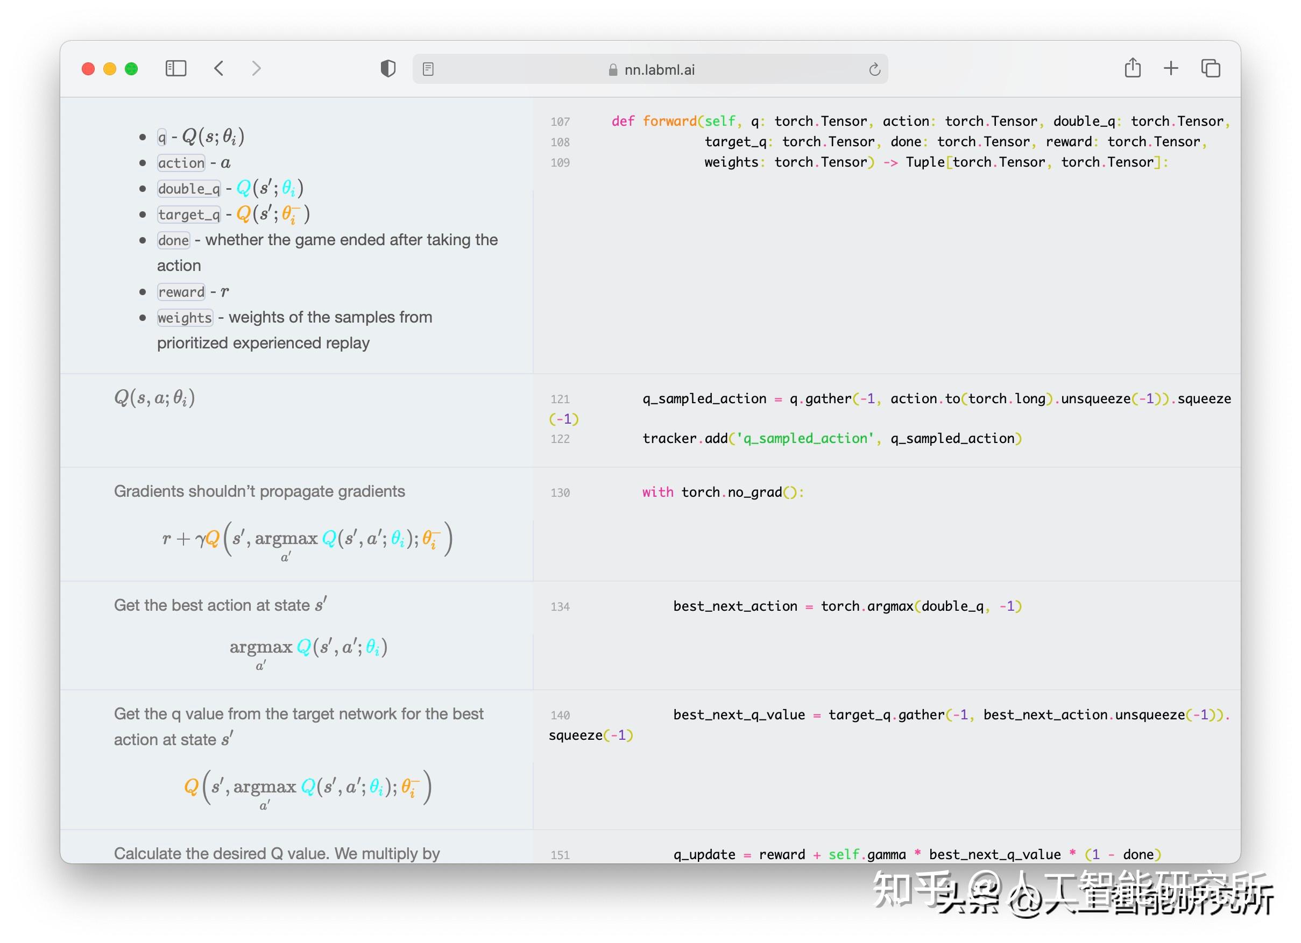Show tab overview icon
This screenshot has width=1301, height=943.
click(x=1211, y=68)
